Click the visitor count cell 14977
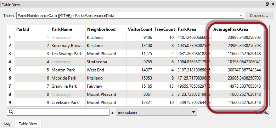Image resolution: width=276 pixels, height=128 pixels. pos(140,70)
